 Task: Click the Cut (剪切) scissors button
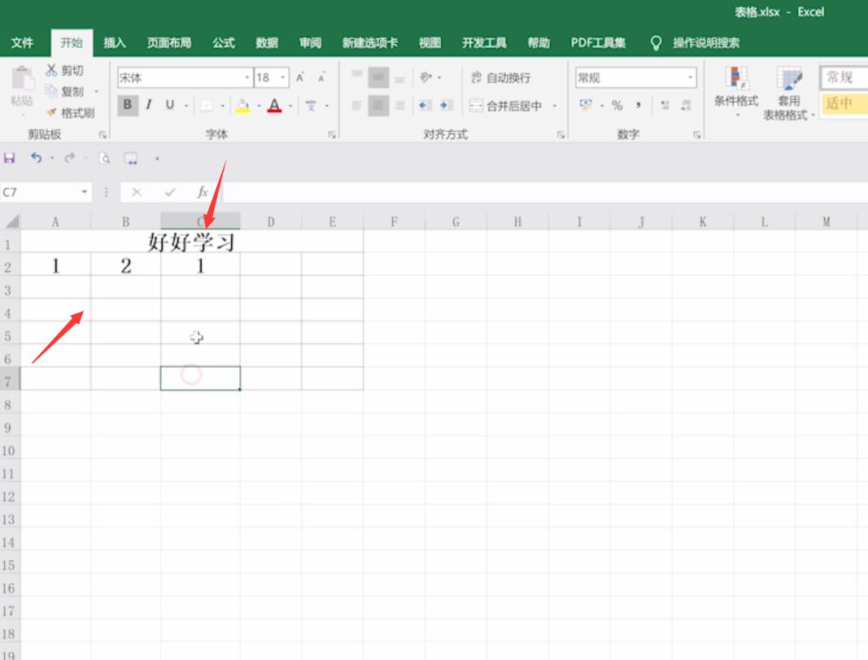coord(65,70)
